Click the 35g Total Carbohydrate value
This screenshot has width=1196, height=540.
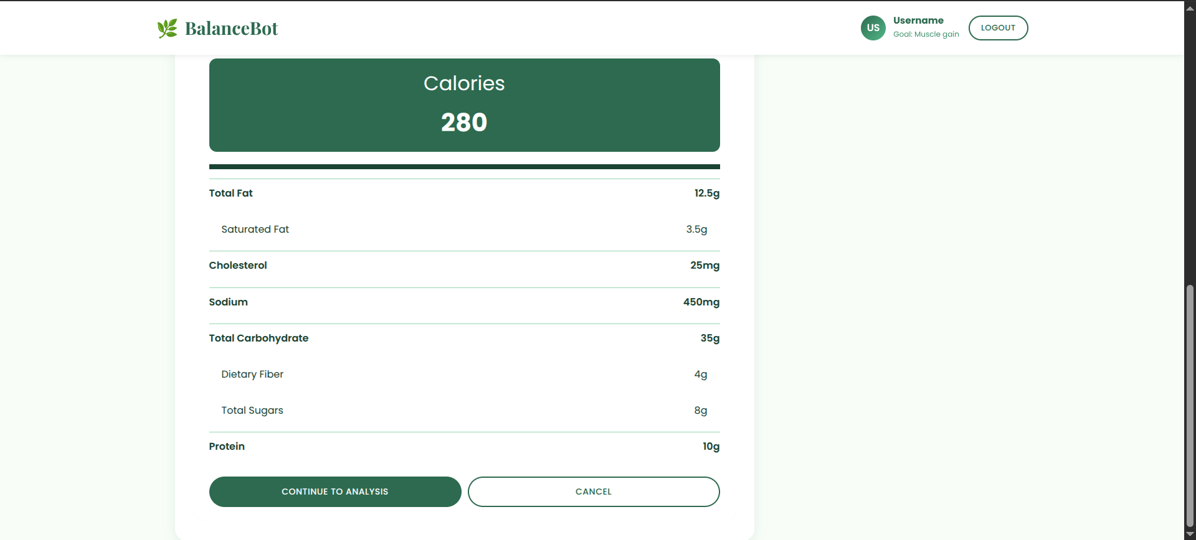(710, 338)
